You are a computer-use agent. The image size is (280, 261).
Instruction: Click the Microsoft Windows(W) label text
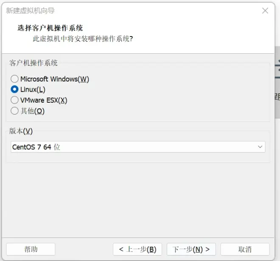(x=55, y=79)
